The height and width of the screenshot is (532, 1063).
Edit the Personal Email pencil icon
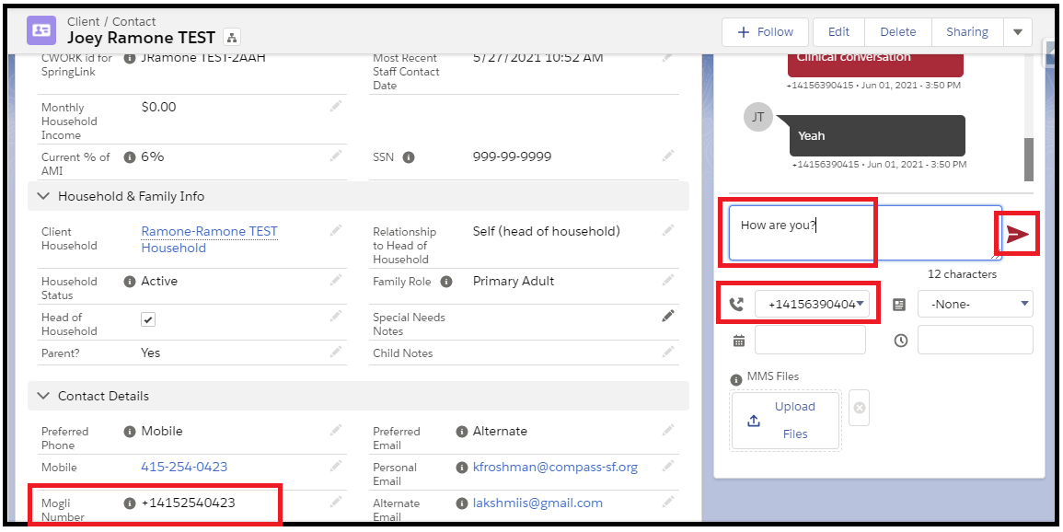point(668,466)
